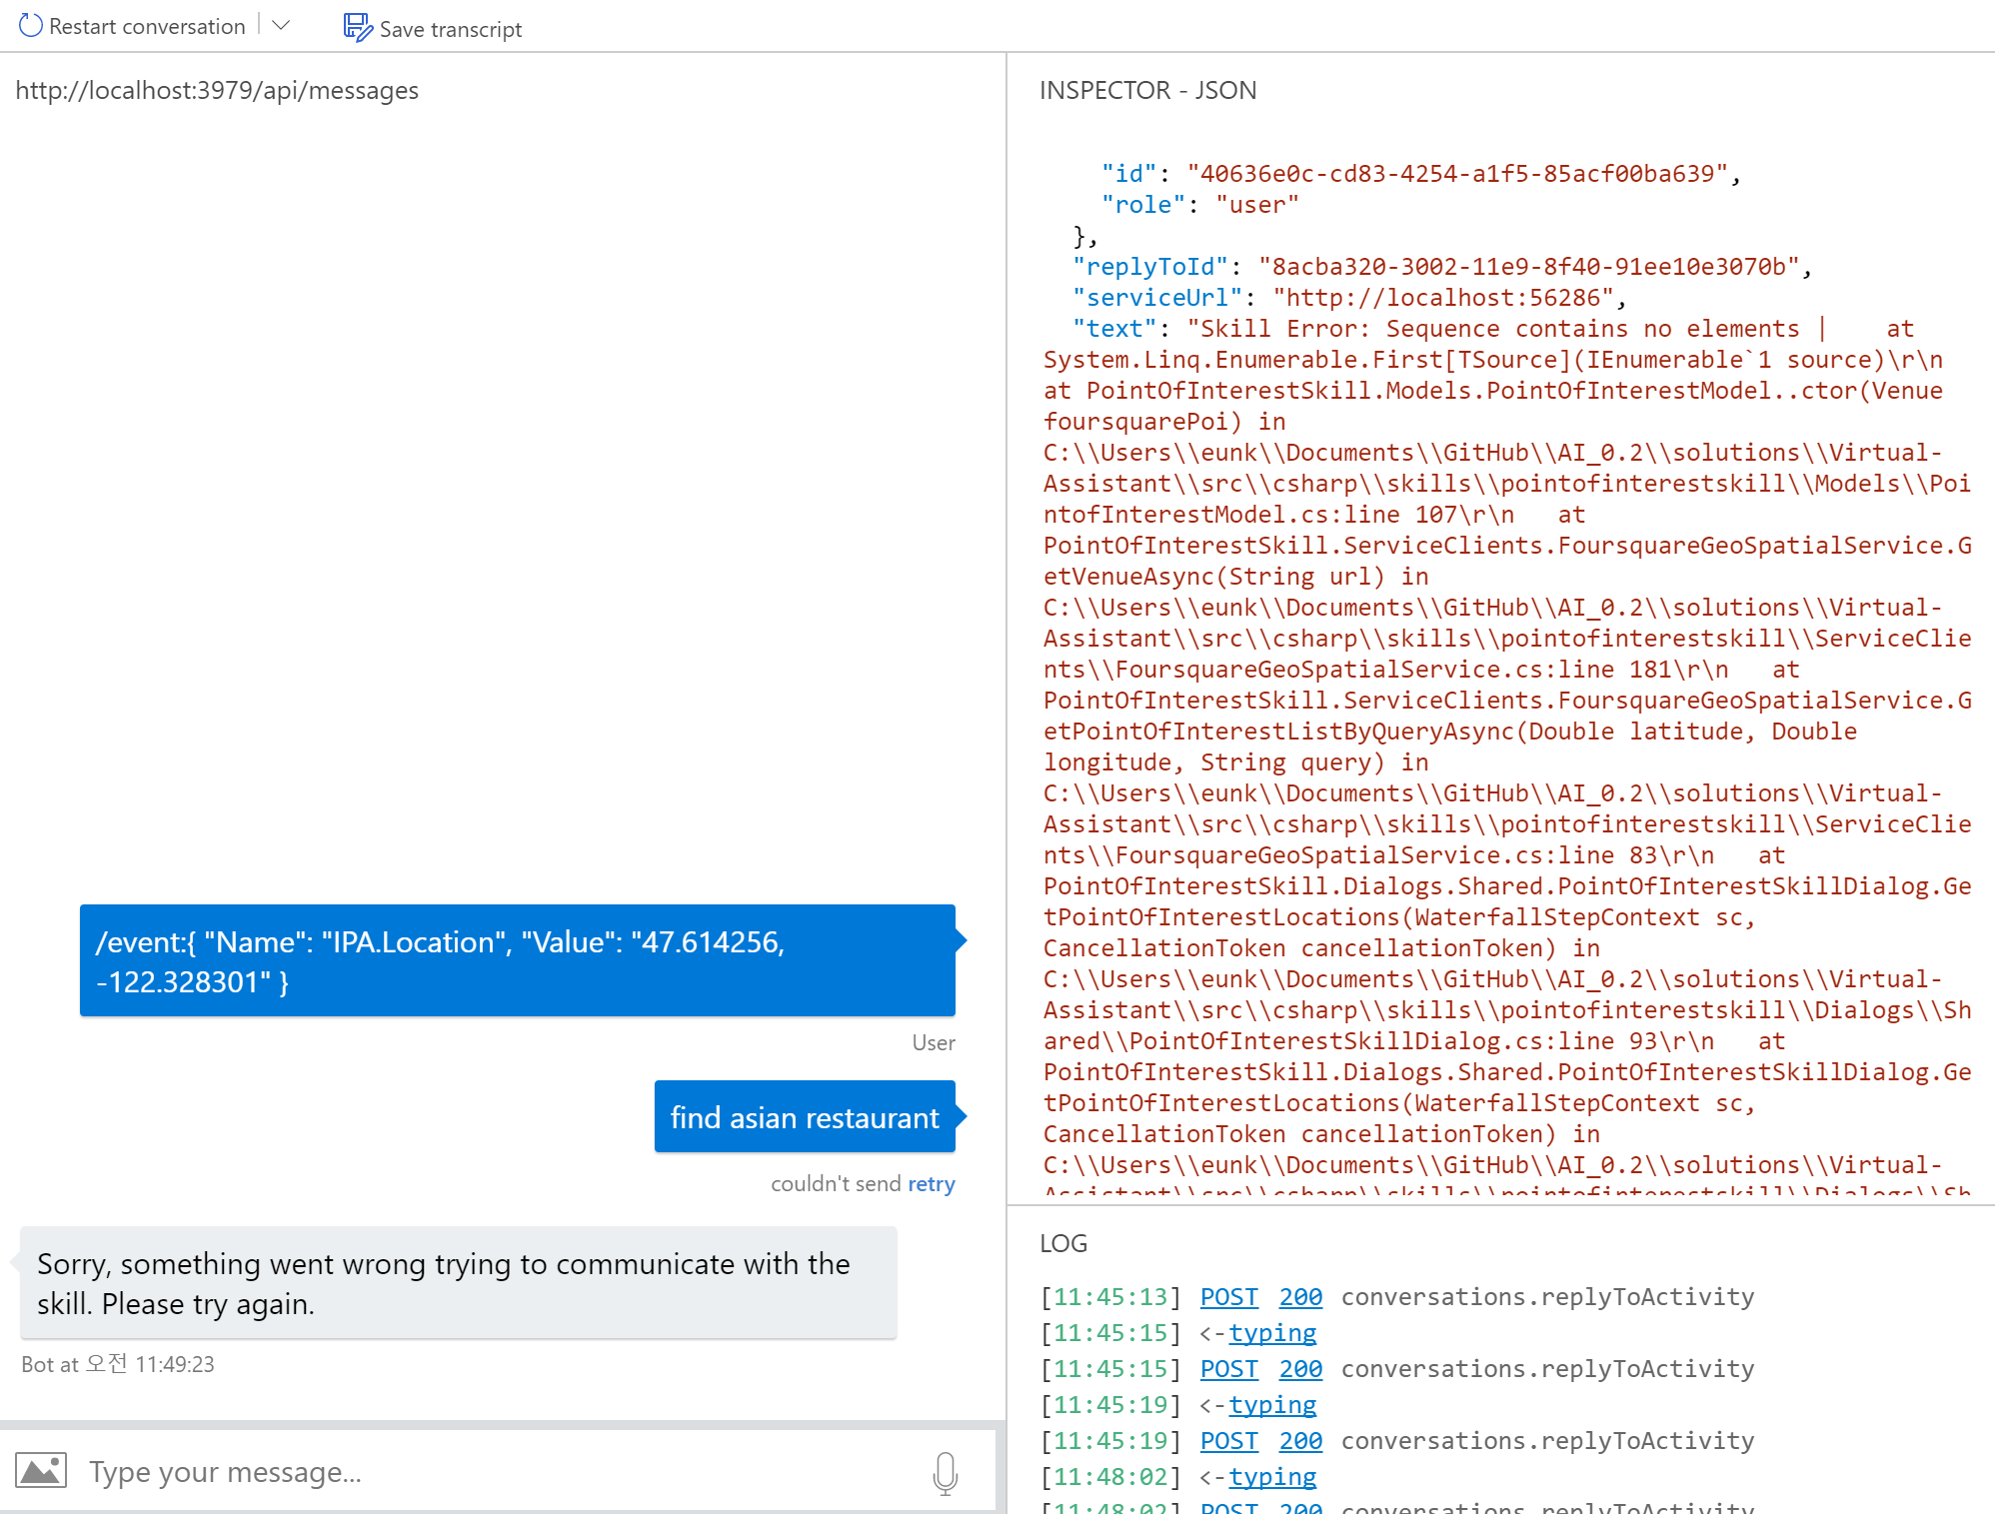Click the LOG panel header
The width and height of the screenshot is (1995, 1514).
(1063, 1243)
